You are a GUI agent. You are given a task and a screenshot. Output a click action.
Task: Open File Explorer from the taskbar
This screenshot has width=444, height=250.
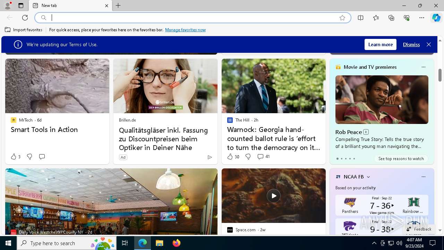[159, 243]
